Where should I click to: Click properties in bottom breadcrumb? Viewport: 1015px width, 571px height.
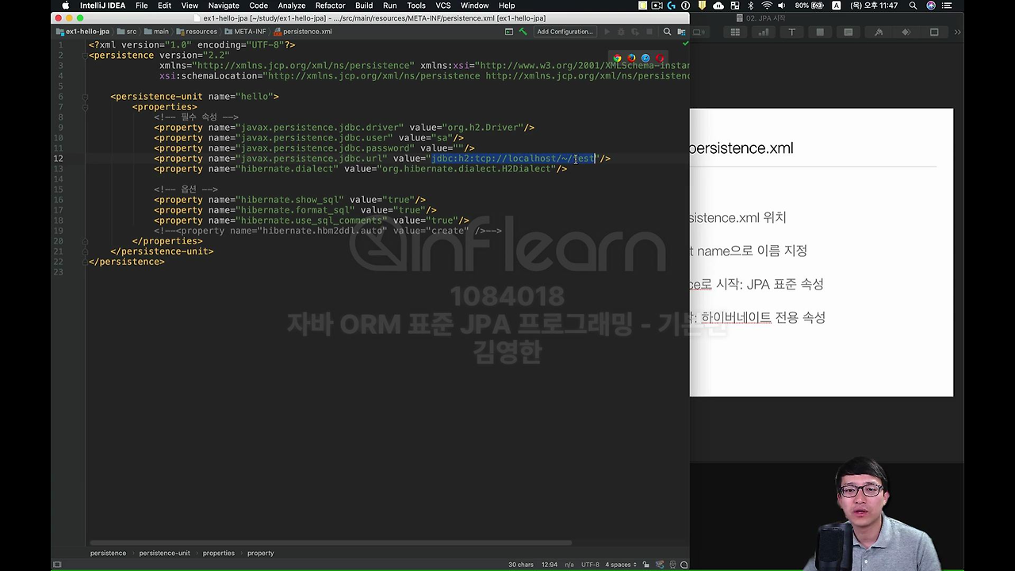coord(218,553)
